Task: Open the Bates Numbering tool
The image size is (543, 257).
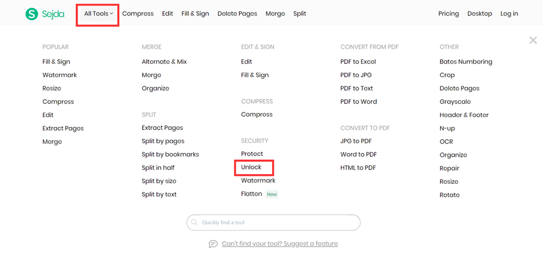Action: pyautogui.click(x=466, y=62)
